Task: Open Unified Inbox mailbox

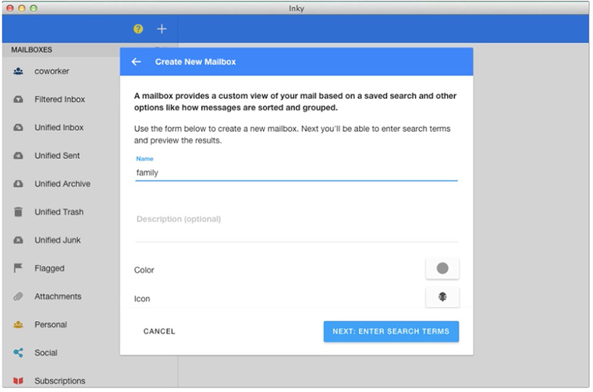Action: click(61, 127)
